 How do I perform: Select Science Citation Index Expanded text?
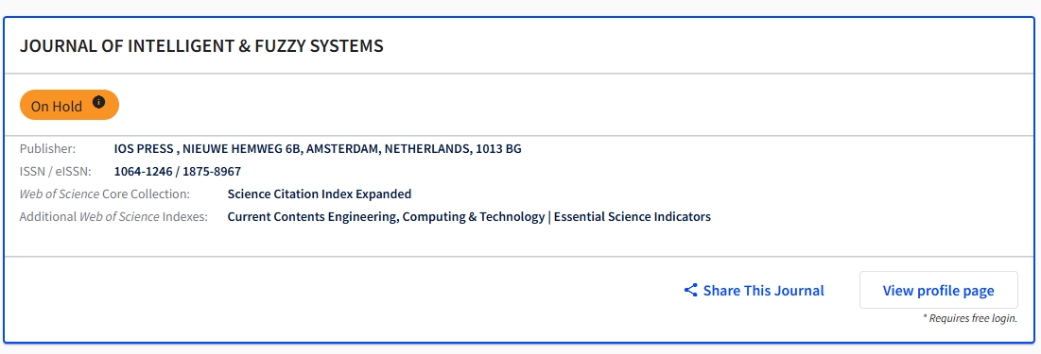pyautogui.click(x=320, y=194)
